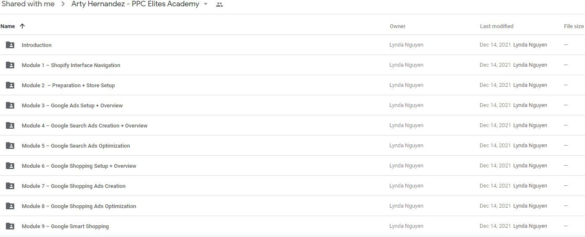This screenshot has width=585, height=237.
Task: Go back to Shared with me
Action: coord(28,4)
